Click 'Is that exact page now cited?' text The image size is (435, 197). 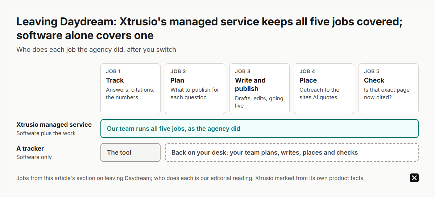[387, 93]
